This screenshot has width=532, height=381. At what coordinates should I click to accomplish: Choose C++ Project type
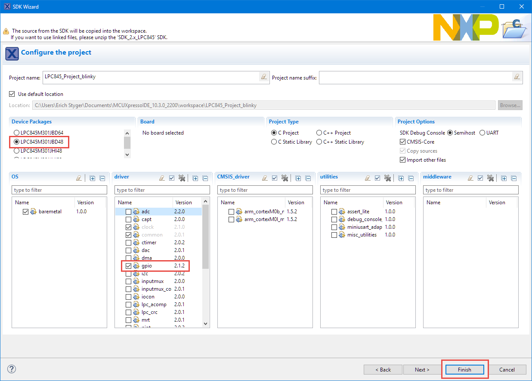[x=319, y=133]
